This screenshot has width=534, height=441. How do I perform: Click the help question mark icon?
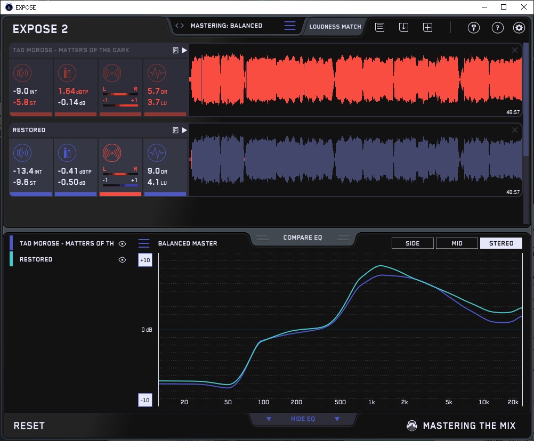pyautogui.click(x=497, y=28)
